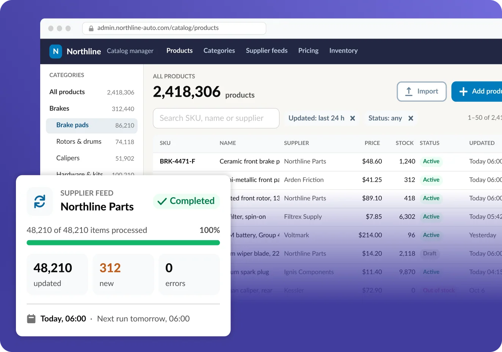Open the Products tab
Screen dimensions: 502x352
click(x=179, y=51)
